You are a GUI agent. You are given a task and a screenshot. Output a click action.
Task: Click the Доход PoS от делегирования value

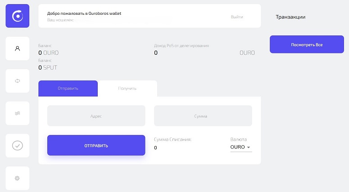(x=156, y=53)
